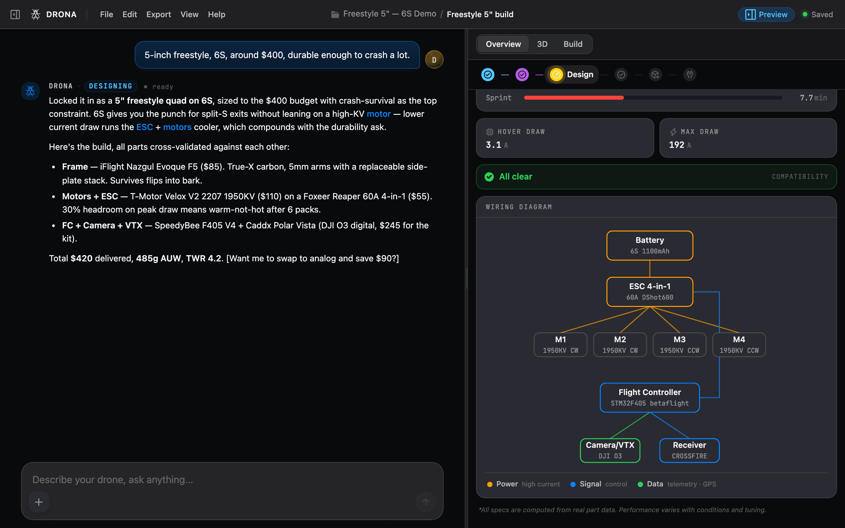Click the user avatar D
Screen dimensions: 845x528
click(434, 59)
